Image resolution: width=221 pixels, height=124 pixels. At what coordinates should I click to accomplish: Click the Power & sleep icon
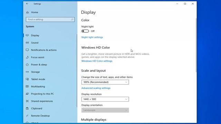(27, 65)
